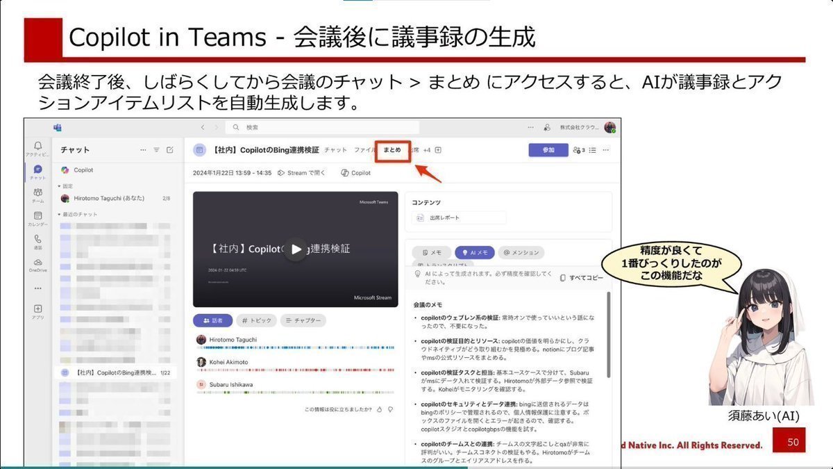Screen dimensions: 833x469
Task: Switch to the まとめ tab
Action: click(392, 149)
